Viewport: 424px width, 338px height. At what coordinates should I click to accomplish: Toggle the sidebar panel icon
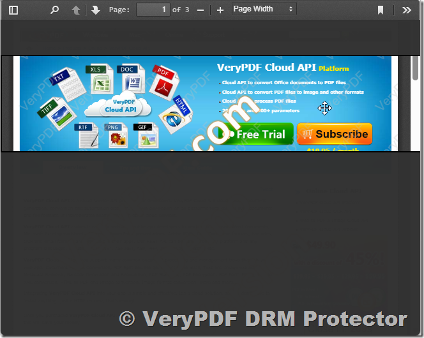pos(13,10)
